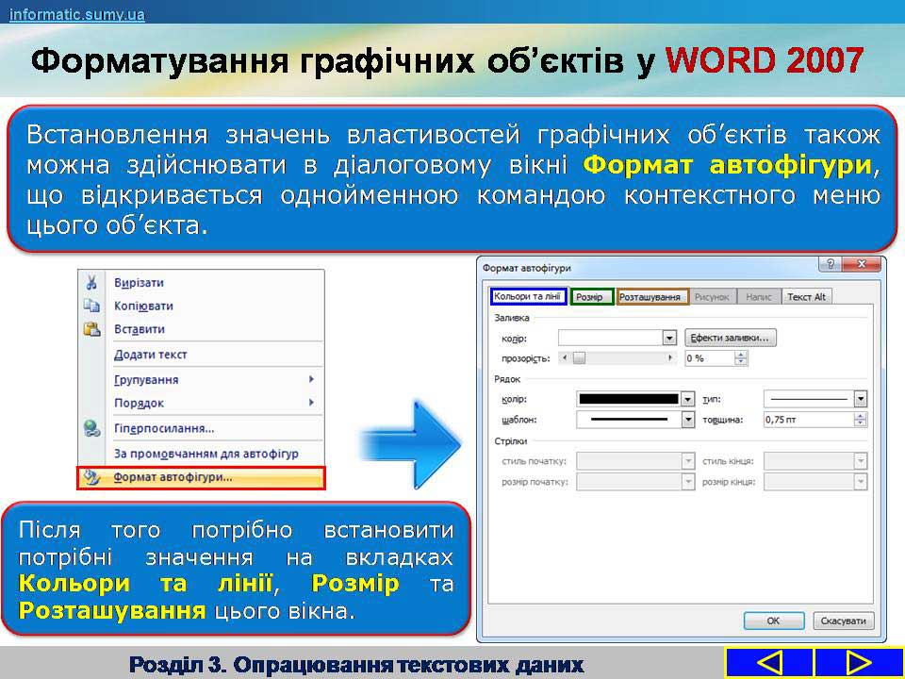Viewport: 905px width, 679px height.
Task: Select Додати текст in the context menu
Action: [151, 355]
